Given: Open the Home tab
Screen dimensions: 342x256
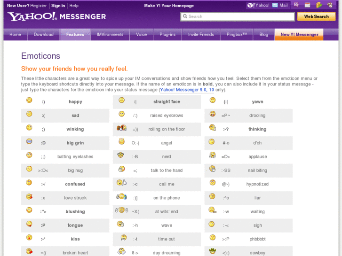Looking at the screenshot, I should [15, 34].
